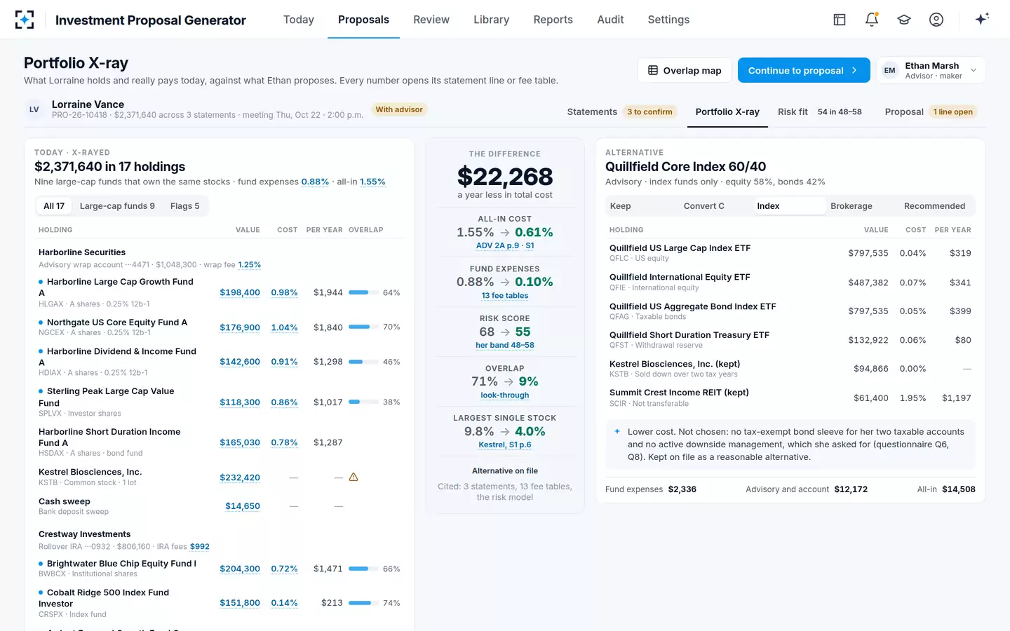This screenshot has height=631, width=1010.
Task: Click the wrap fee 1.25% link
Action: (249, 265)
